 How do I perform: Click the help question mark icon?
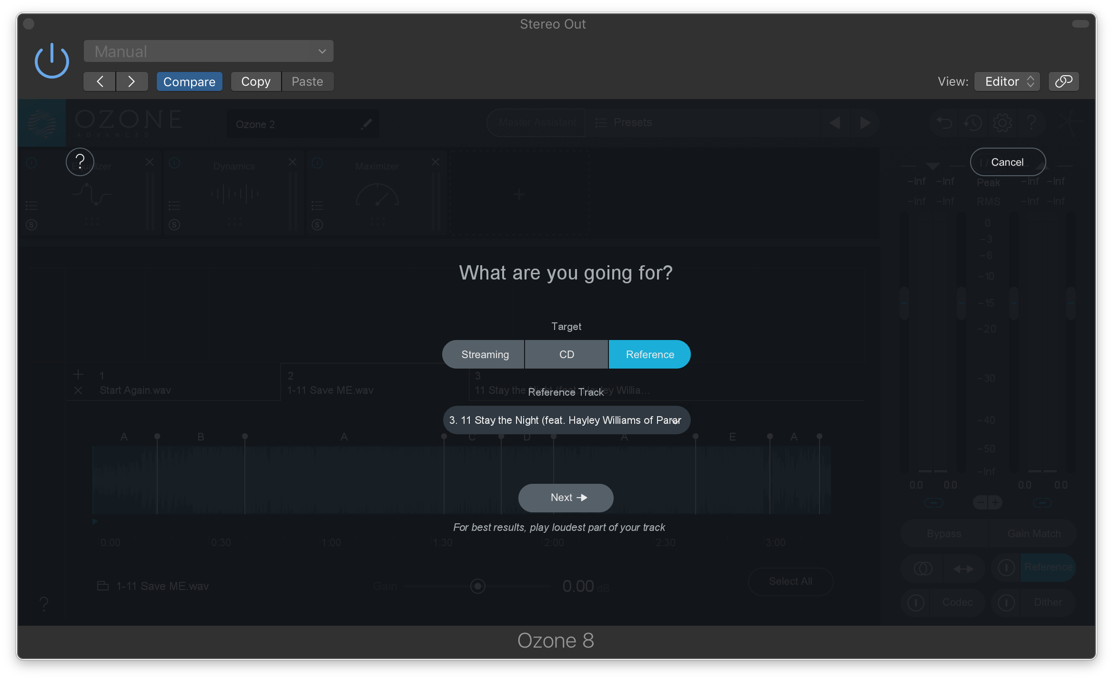pyautogui.click(x=79, y=162)
